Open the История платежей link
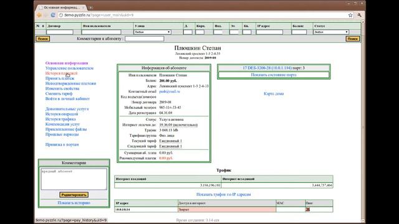The image size is (399, 224). pos(62,73)
